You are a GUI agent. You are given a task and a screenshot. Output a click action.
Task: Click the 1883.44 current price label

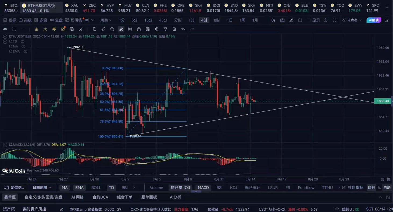point(383,101)
